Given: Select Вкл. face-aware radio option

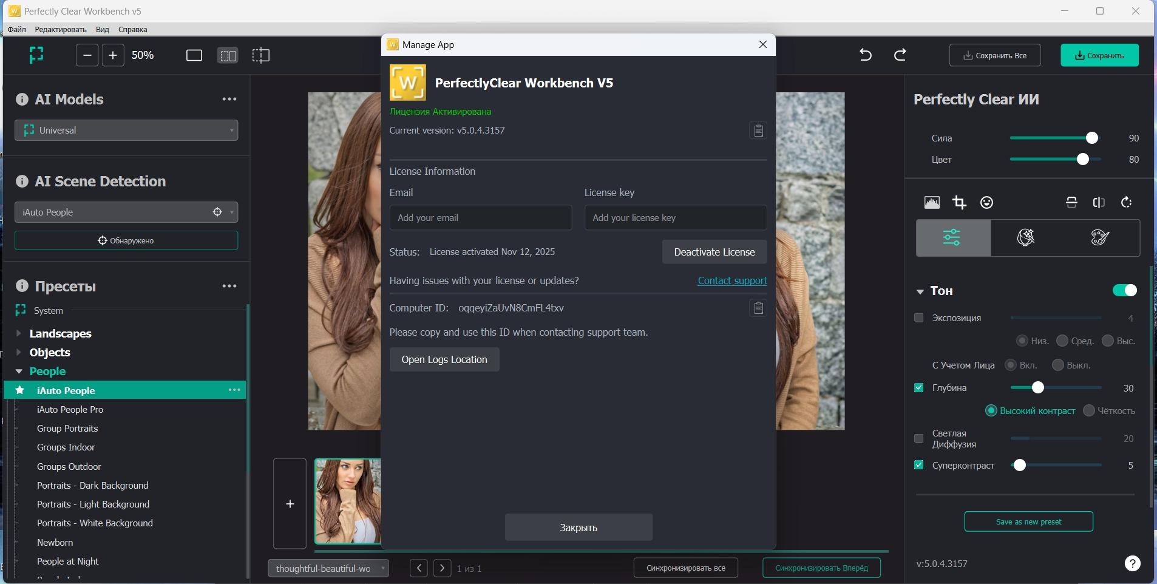Looking at the screenshot, I should coord(1011,365).
